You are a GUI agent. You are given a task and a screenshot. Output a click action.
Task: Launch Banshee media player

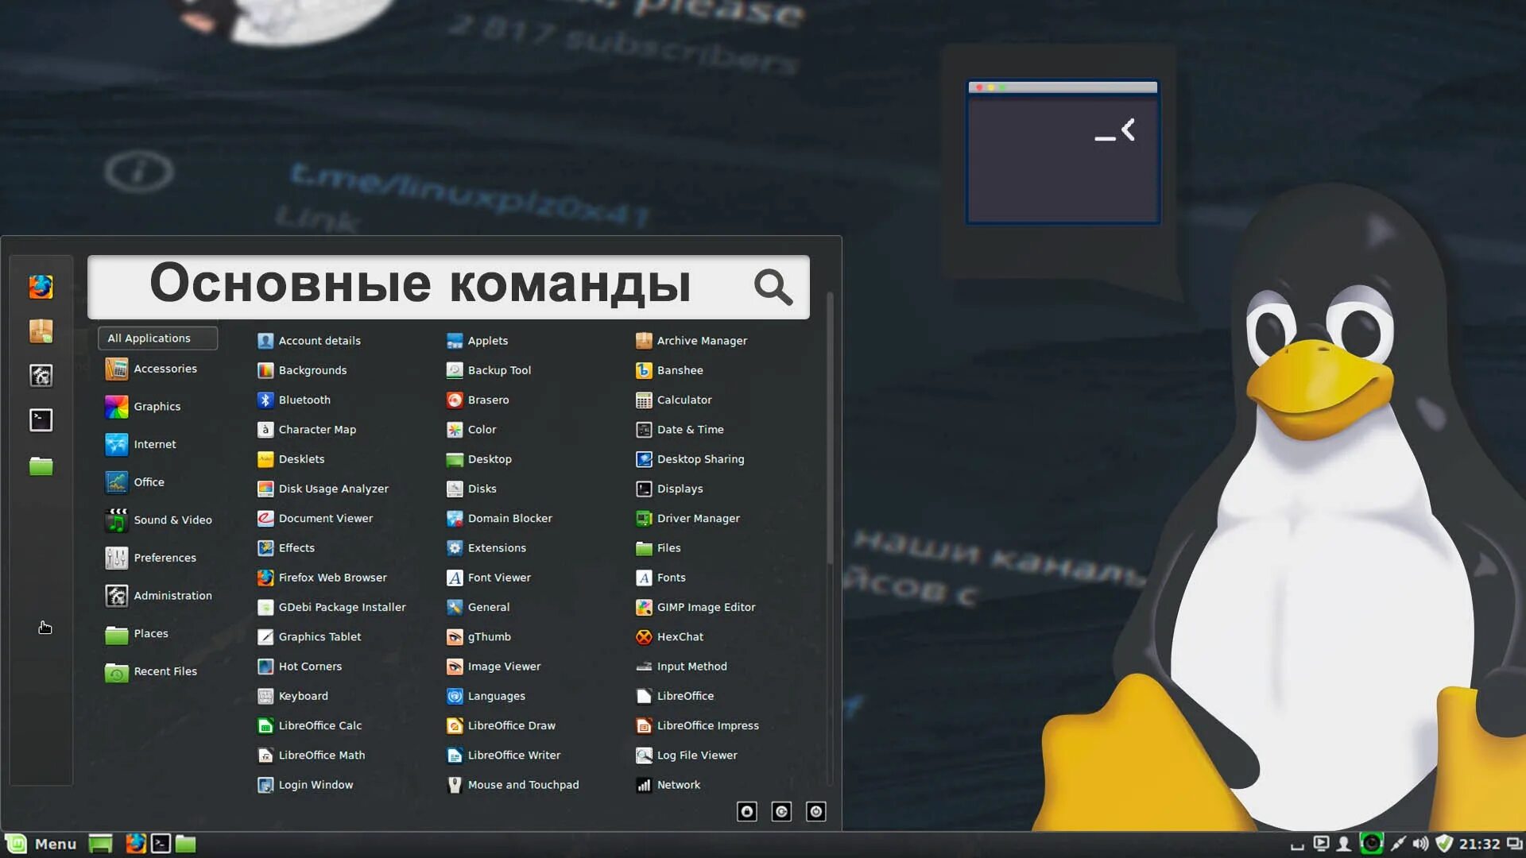pos(680,369)
